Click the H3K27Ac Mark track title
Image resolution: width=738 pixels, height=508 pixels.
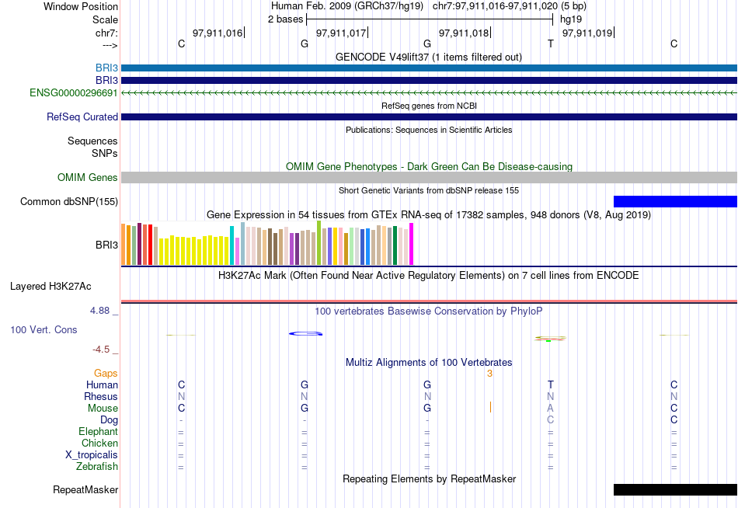pos(429,276)
